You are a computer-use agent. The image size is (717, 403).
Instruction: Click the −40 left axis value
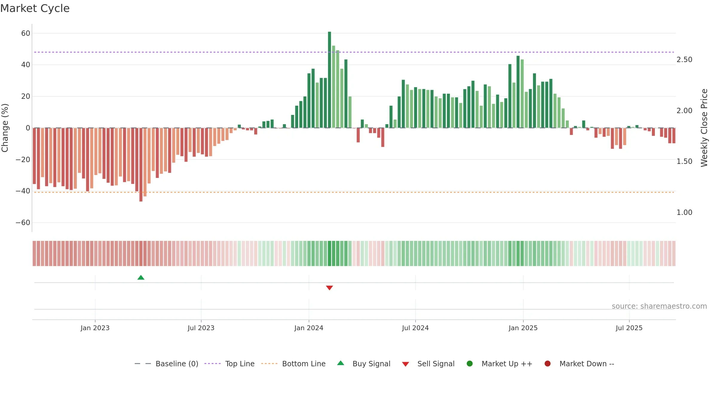click(23, 191)
